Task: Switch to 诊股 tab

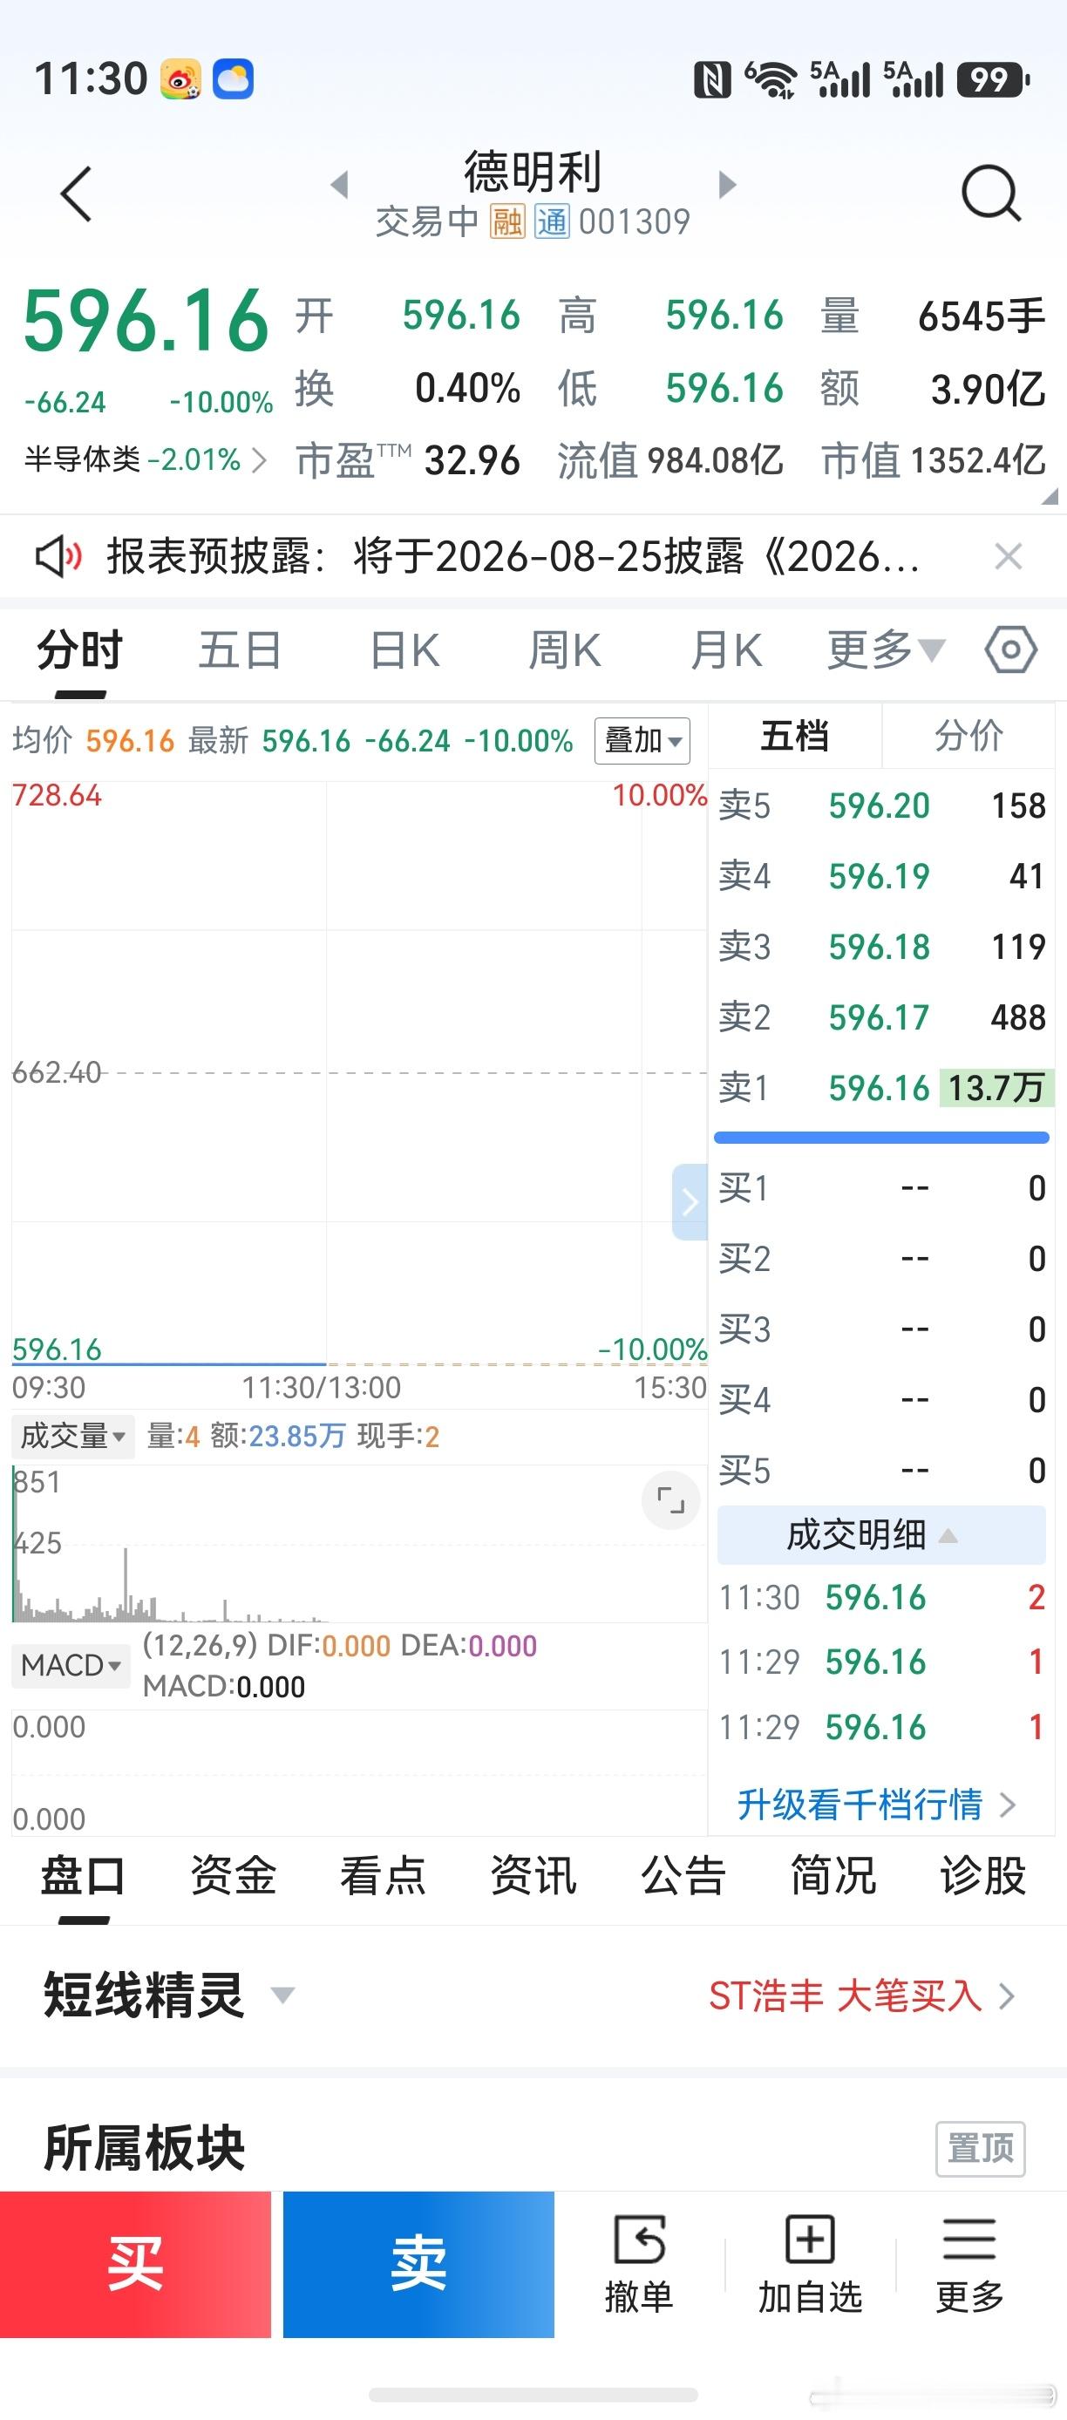Action: tap(982, 1876)
